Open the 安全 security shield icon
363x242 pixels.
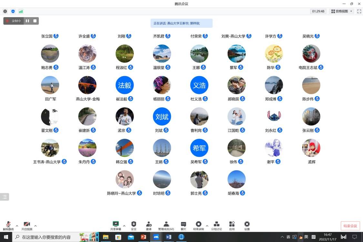(134, 224)
